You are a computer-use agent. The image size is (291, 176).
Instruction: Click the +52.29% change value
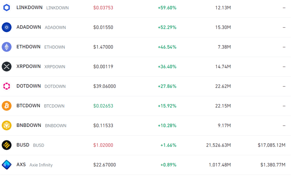tap(167, 27)
